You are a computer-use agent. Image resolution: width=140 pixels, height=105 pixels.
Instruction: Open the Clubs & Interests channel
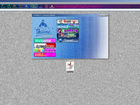click(45, 55)
